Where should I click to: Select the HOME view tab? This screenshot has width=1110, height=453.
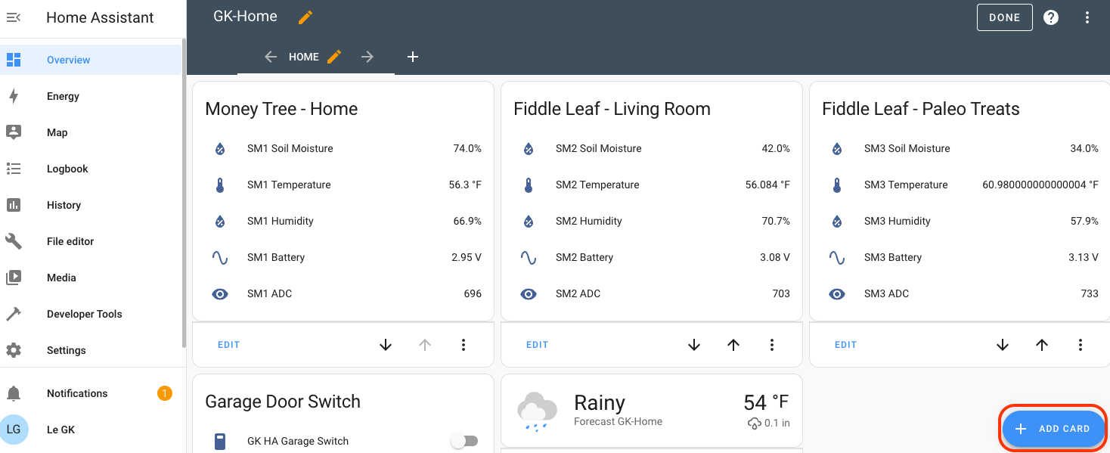click(x=304, y=57)
